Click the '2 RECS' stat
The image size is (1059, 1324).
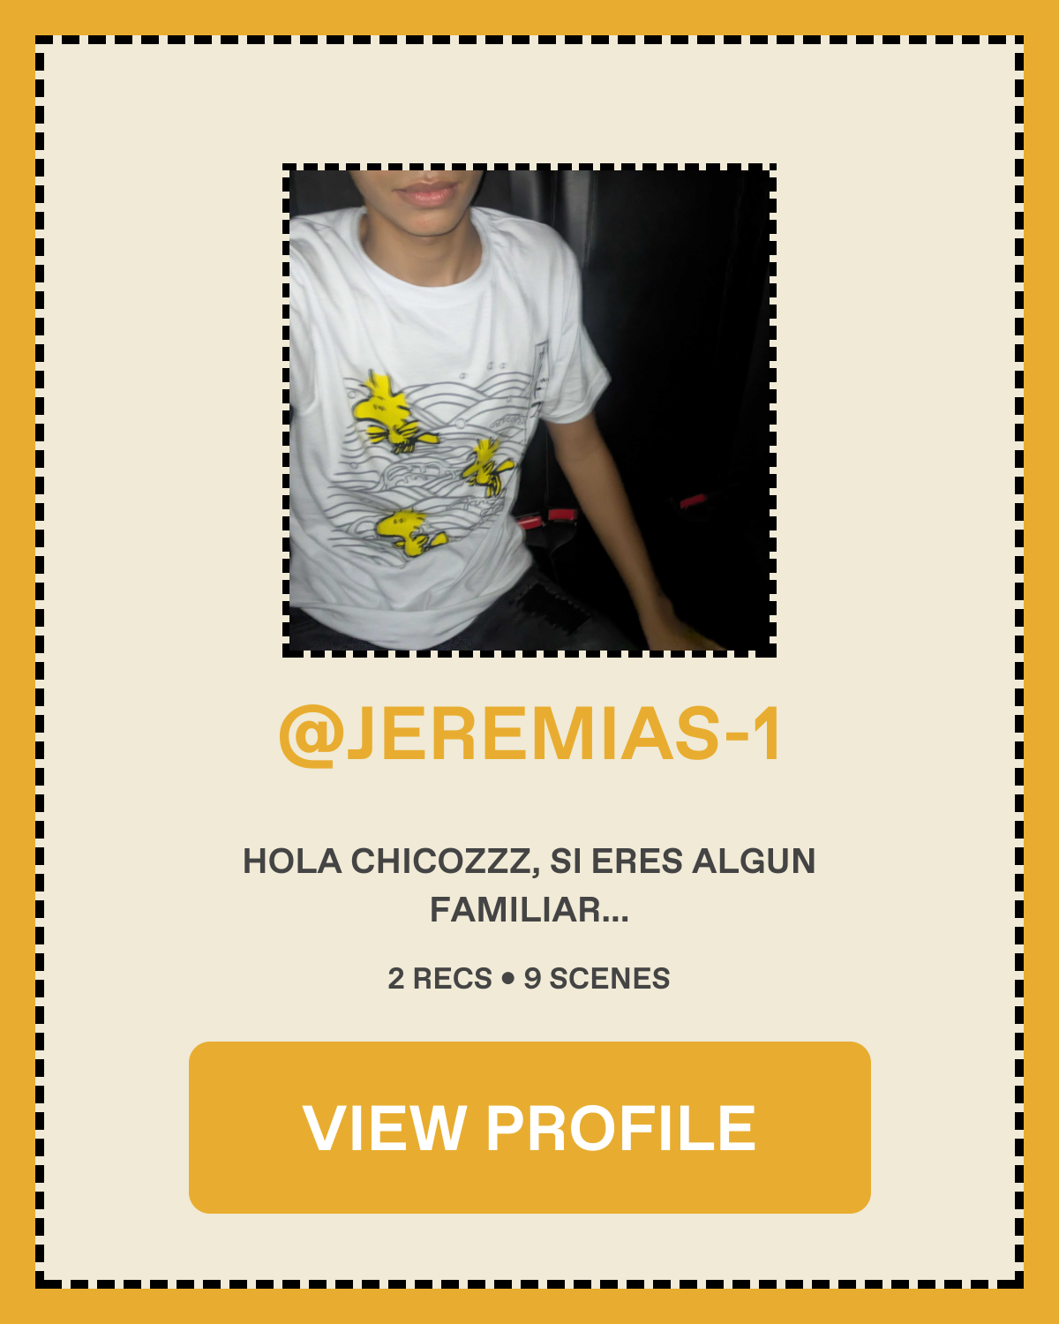tap(439, 979)
